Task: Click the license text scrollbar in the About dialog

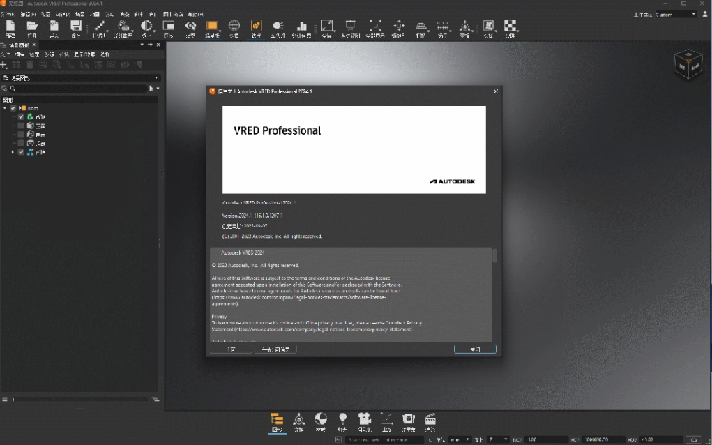Action: click(x=494, y=255)
